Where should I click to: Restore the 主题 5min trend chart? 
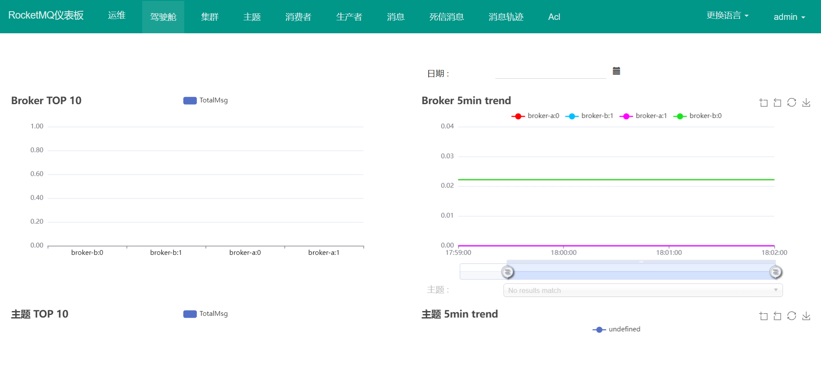point(792,316)
